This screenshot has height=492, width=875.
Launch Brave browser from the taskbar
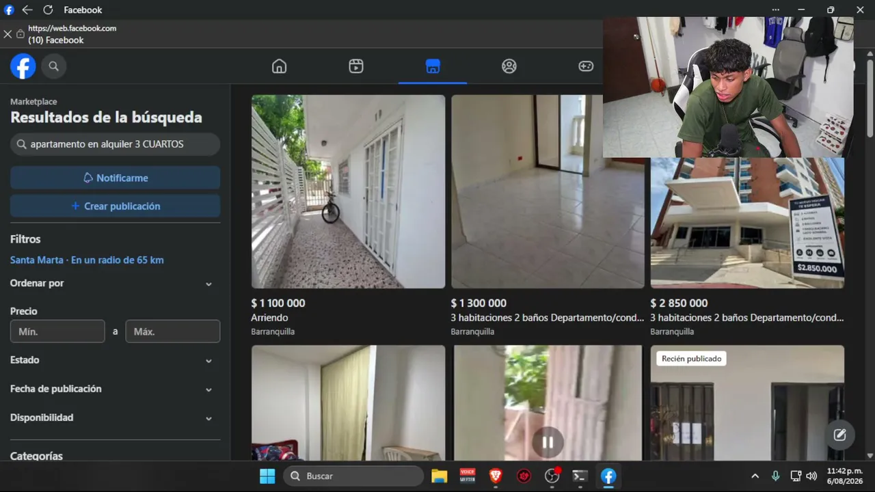click(496, 476)
